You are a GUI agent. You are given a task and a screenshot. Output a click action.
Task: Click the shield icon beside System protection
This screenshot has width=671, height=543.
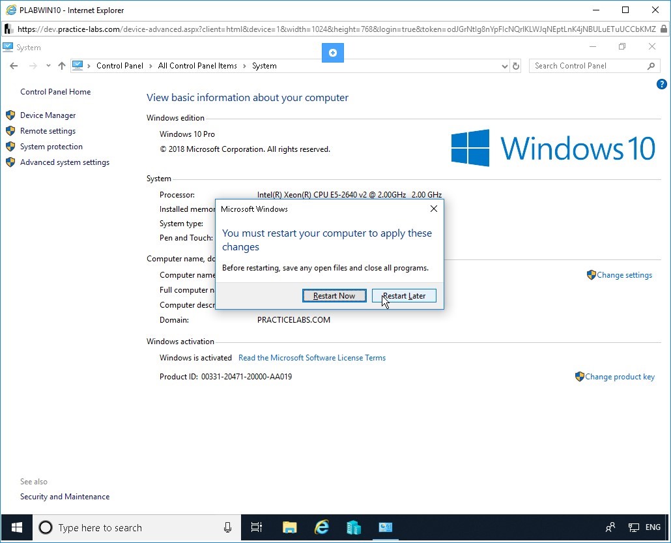click(x=10, y=147)
